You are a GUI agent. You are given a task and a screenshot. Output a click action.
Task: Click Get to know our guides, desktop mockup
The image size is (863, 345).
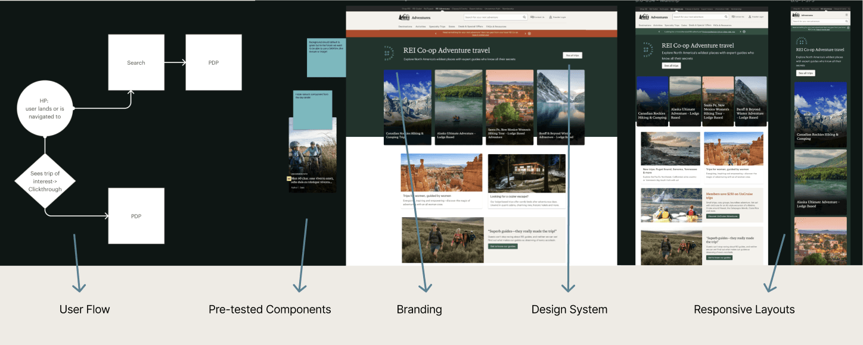502,246
